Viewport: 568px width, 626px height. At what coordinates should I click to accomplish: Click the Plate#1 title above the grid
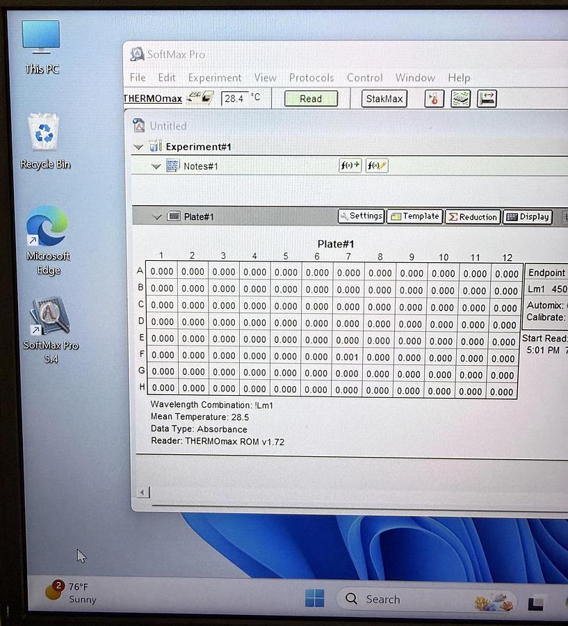click(x=336, y=244)
